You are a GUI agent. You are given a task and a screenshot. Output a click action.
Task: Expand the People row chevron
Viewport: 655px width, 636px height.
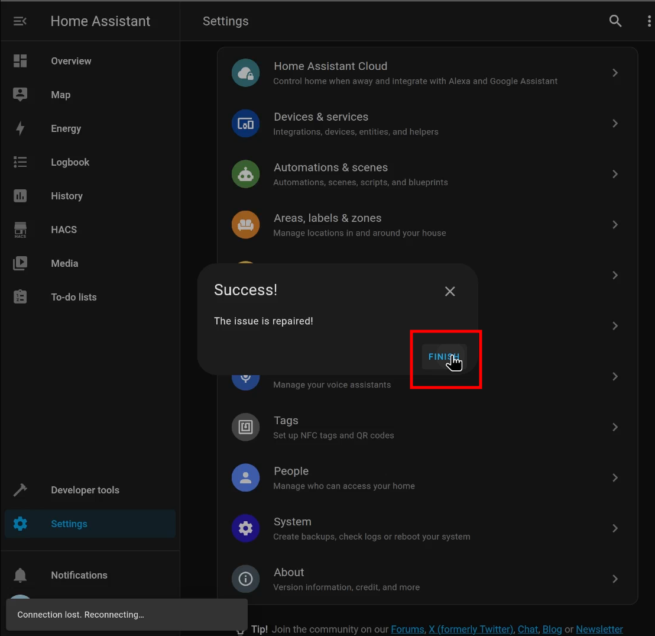(x=615, y=477)
